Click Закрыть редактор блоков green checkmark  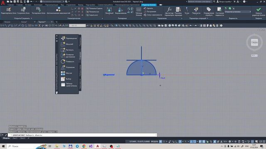tap(259, 12)
